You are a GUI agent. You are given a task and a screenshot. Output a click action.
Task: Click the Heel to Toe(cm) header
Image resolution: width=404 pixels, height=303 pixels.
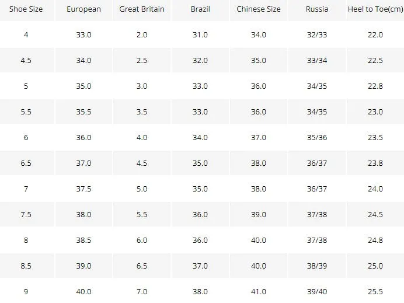click(x=375, y=9)
